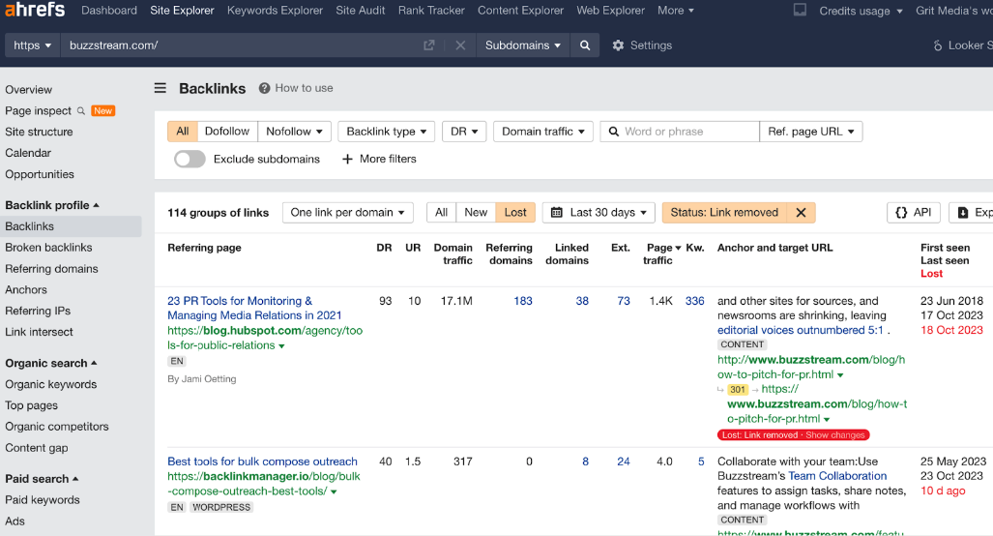Remove the Status: Link removed filter
993x536 pixels.
point(801,213)
